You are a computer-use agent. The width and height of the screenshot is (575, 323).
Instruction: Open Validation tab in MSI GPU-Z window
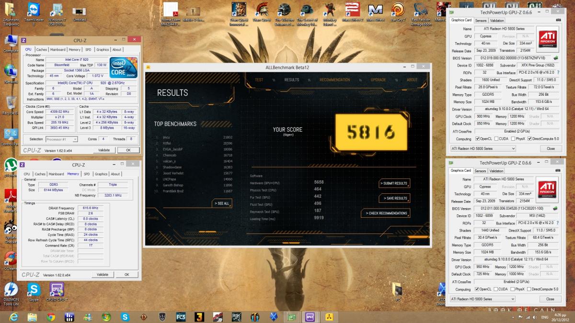[x=496, y=171]
